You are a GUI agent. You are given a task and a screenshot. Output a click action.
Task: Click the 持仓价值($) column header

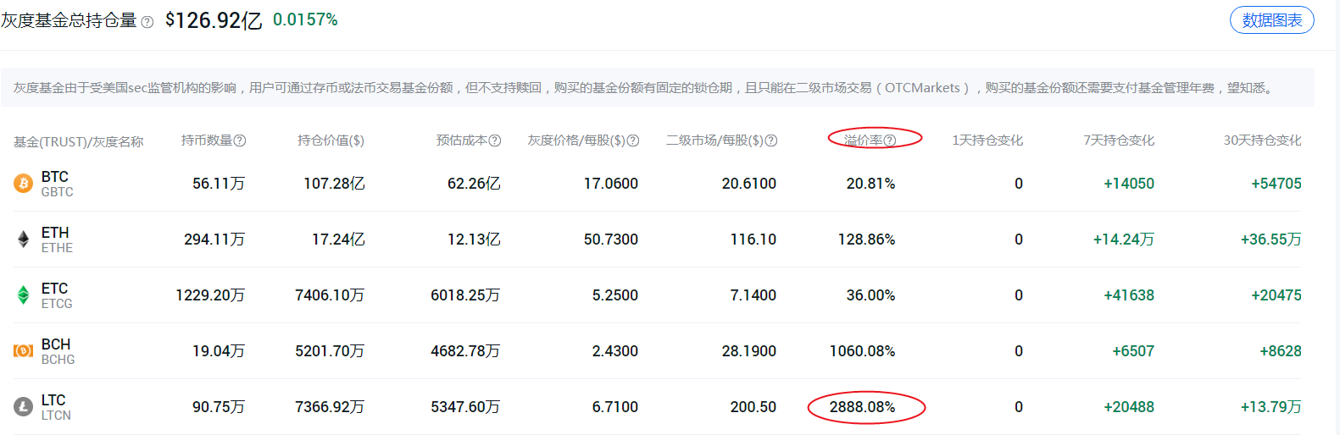point(331,140)
